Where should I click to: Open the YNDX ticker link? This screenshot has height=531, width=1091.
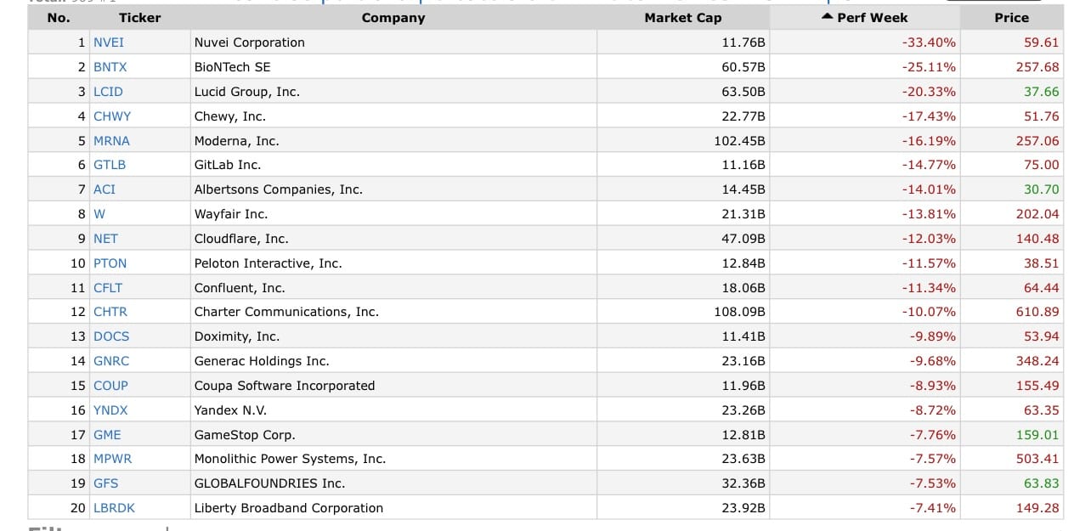(110, 410)
